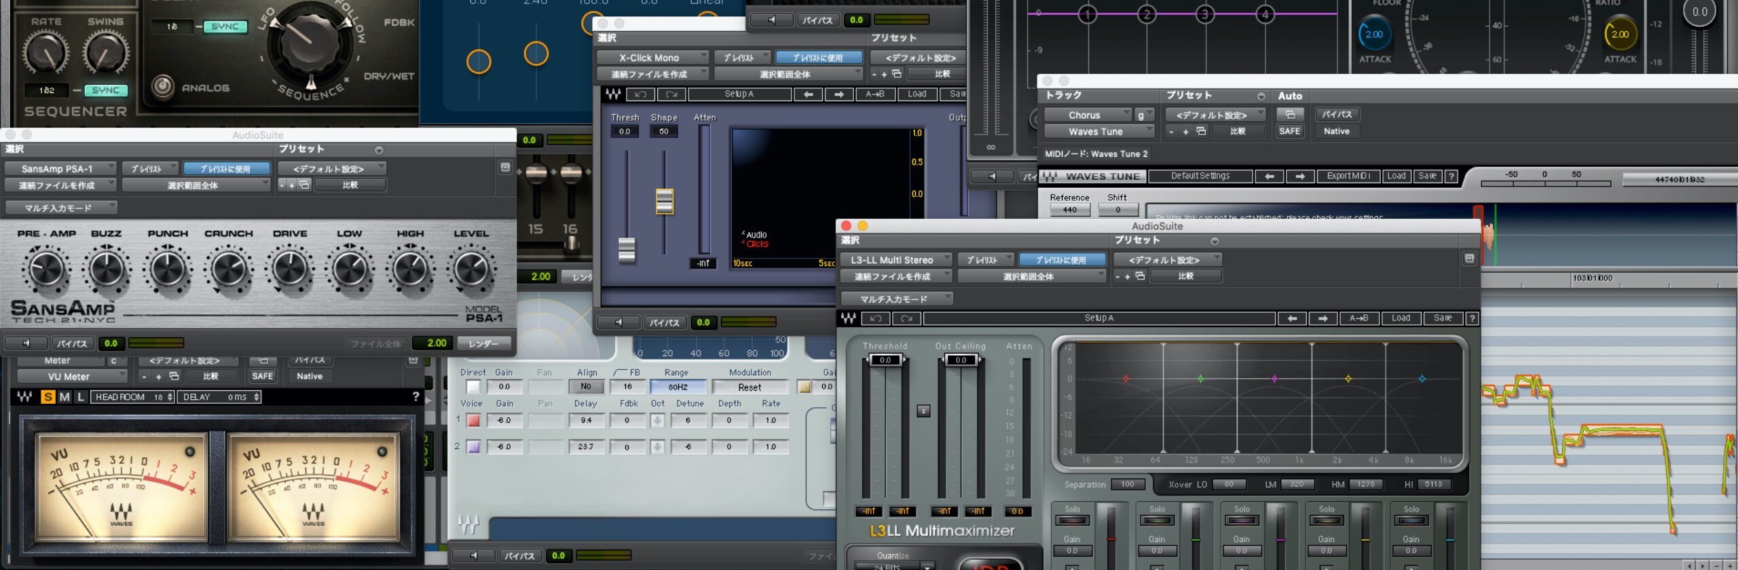1738x570 pixels.
Task: Click the speaker preview icon at bottom chorus window
Action: click(x=474, y=556)
